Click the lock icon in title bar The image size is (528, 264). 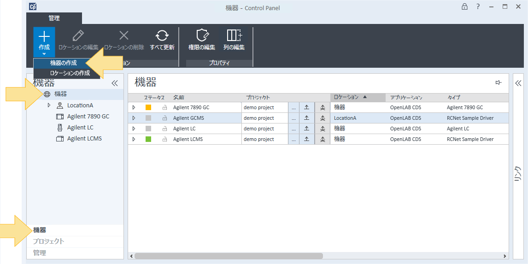[x=464, y=7]
